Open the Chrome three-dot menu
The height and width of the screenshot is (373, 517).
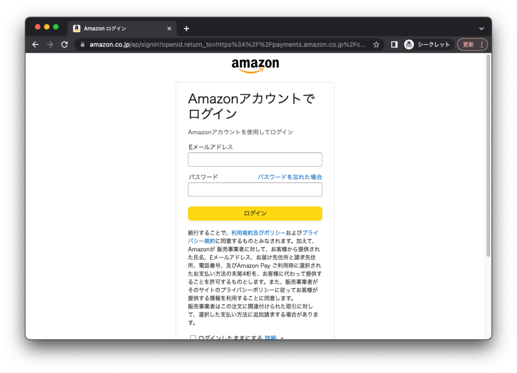point(482,44)
